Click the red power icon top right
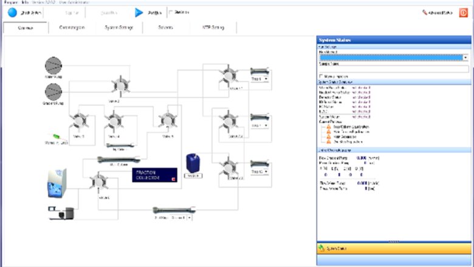 pyautogui.click(x=463, y=12)
